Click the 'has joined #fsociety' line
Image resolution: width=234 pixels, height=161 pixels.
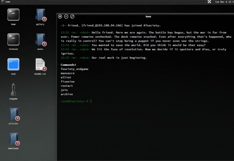click(x=110, y=25)
